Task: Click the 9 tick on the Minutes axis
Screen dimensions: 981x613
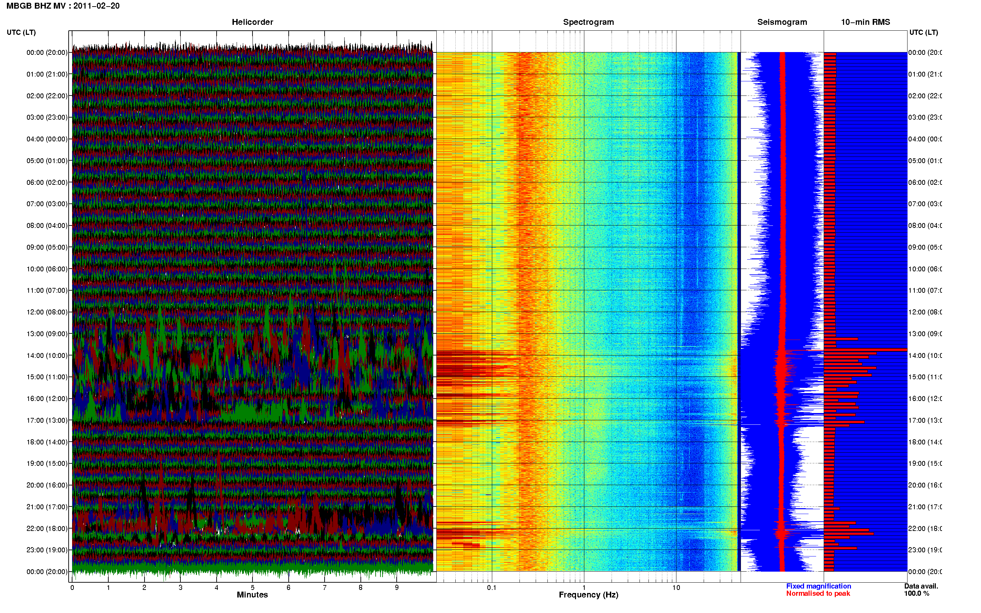Action: point(397,588)
